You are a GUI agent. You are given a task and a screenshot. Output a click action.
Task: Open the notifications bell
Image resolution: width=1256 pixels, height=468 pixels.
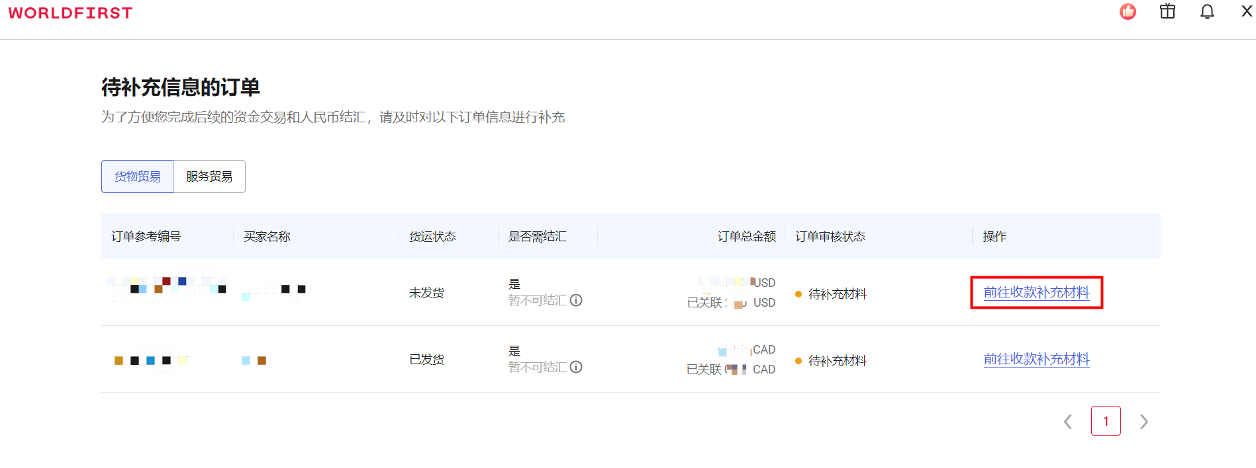pos(1207,12)
